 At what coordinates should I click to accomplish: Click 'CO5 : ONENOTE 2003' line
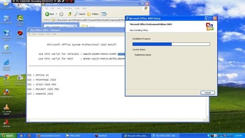(40, 94)
